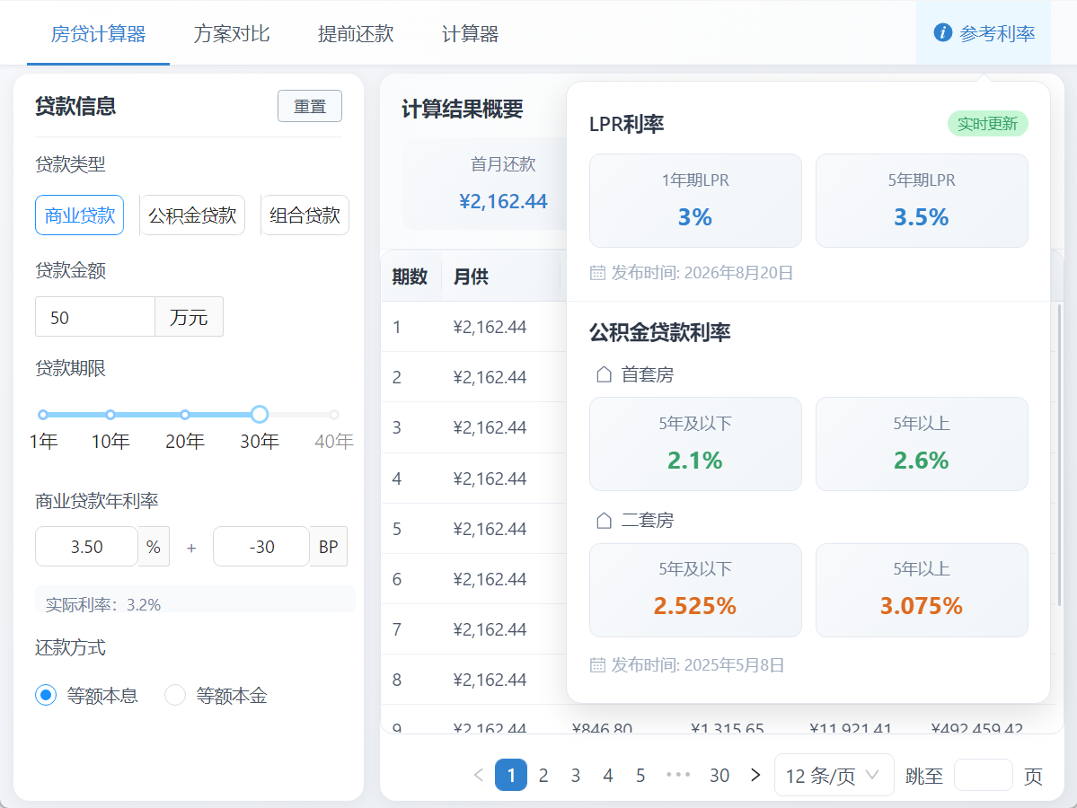Click the 重置 reset button
1077x808 pixels.
310,107
